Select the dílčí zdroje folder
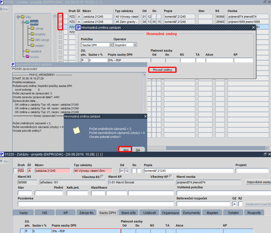The height and width of the screenshot is (233, 271). pos(42,40)
